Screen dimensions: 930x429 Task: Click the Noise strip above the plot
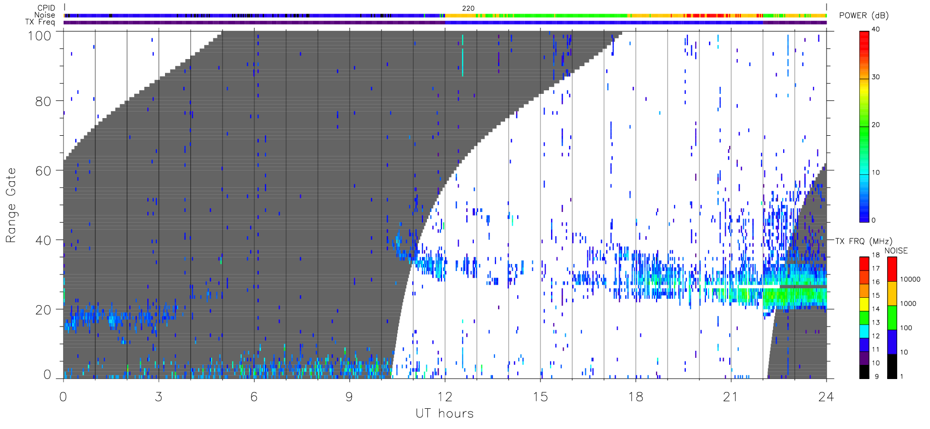445,16
